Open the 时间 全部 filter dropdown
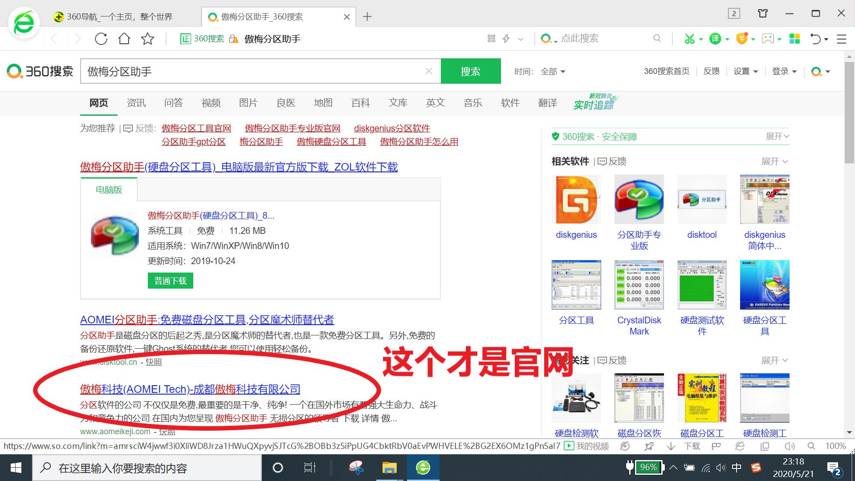This screenshot has height=481, width=855. click(552, 71)
